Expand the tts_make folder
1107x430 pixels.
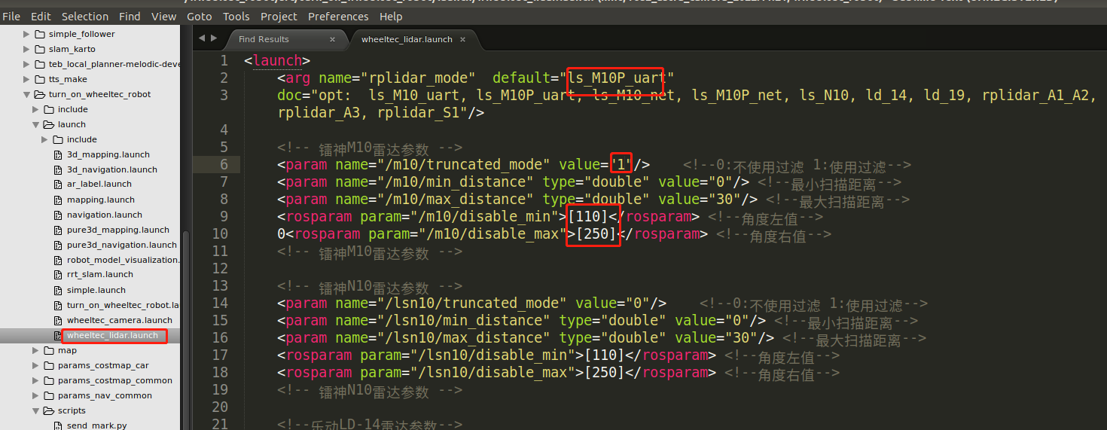[x=27, y=79]
